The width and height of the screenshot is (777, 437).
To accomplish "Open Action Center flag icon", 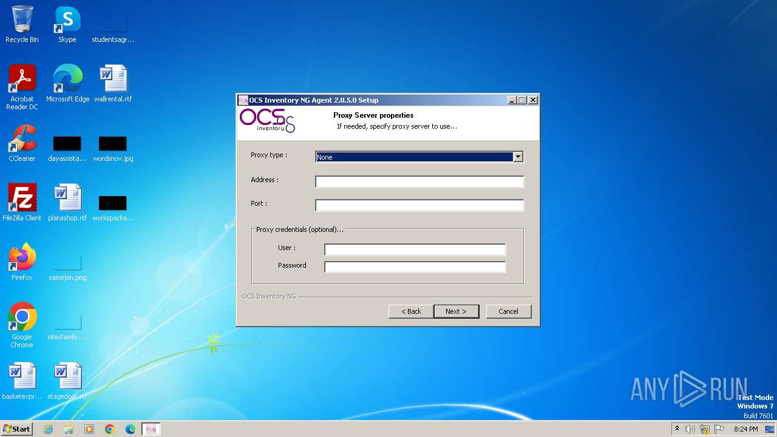I will 719,429.
